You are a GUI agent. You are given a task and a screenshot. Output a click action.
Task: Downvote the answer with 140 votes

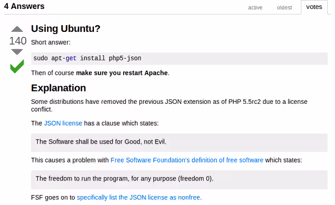point(17,51)
